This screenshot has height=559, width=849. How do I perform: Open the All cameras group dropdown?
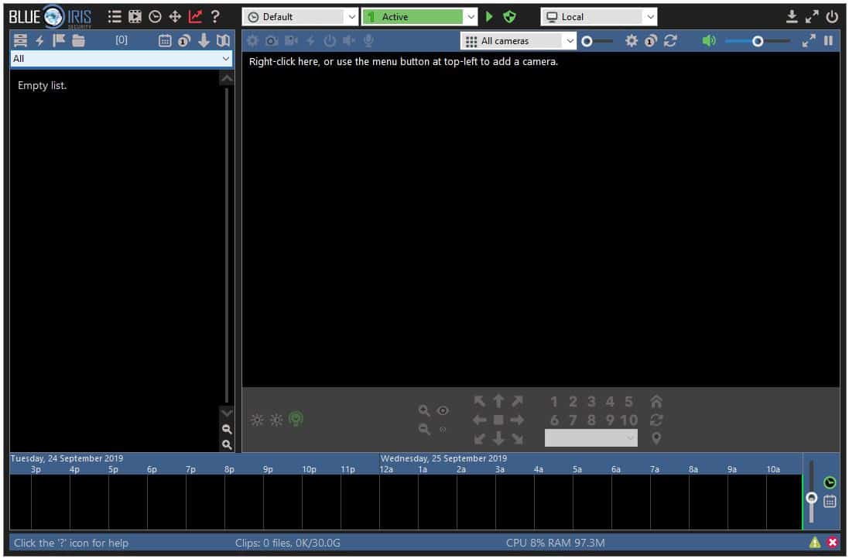click(x=519, y=41)
